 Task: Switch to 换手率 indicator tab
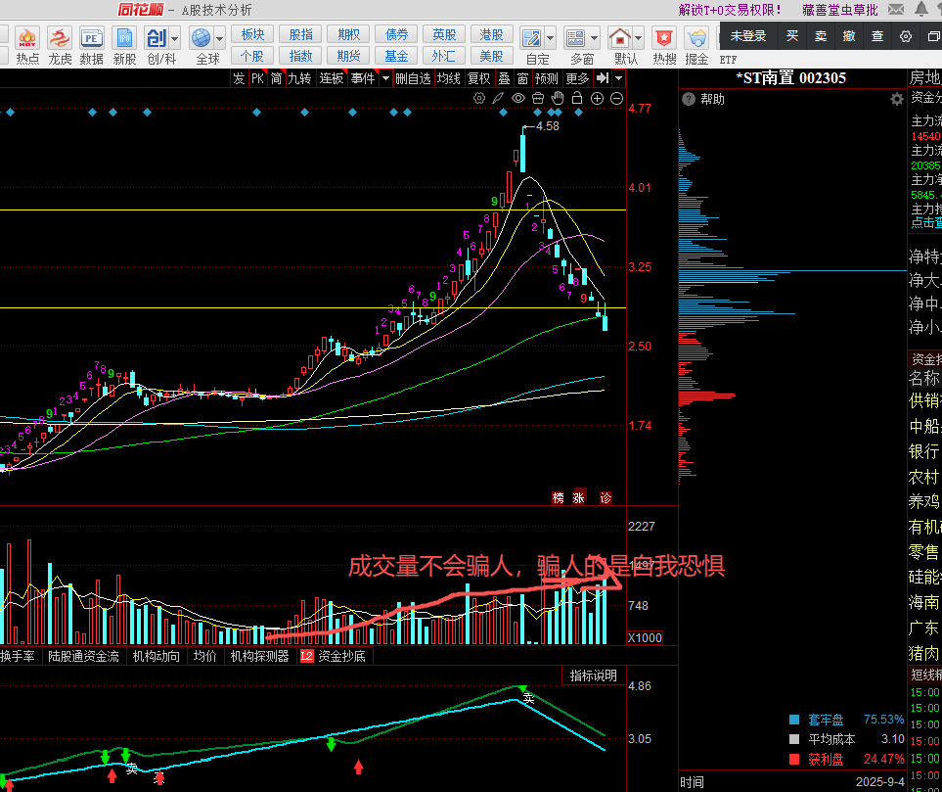(17, 656)
